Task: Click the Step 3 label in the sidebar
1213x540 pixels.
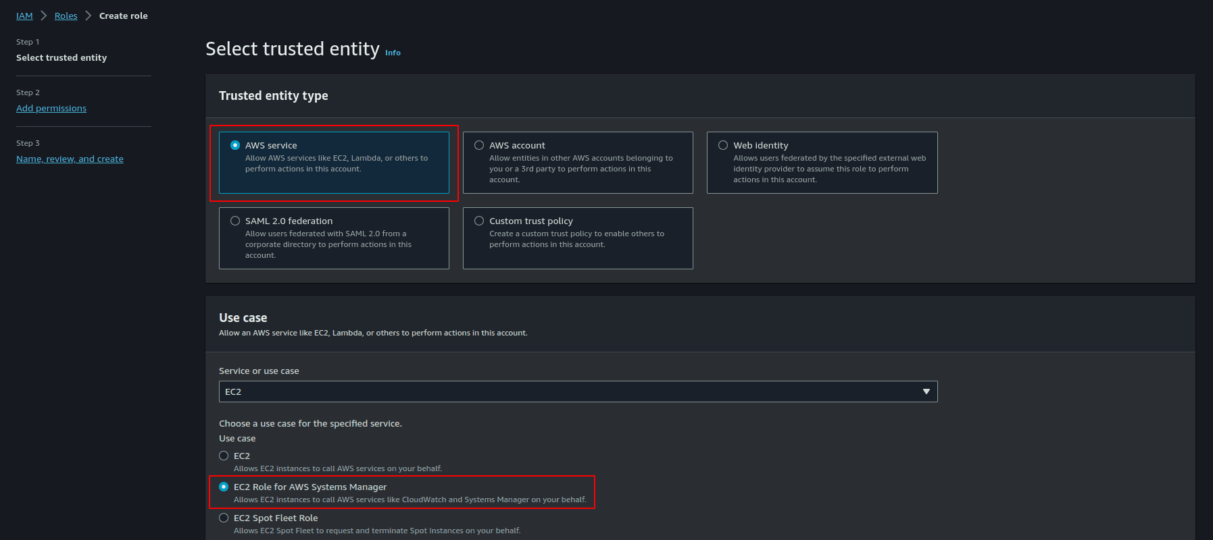Action: (28, 143)
